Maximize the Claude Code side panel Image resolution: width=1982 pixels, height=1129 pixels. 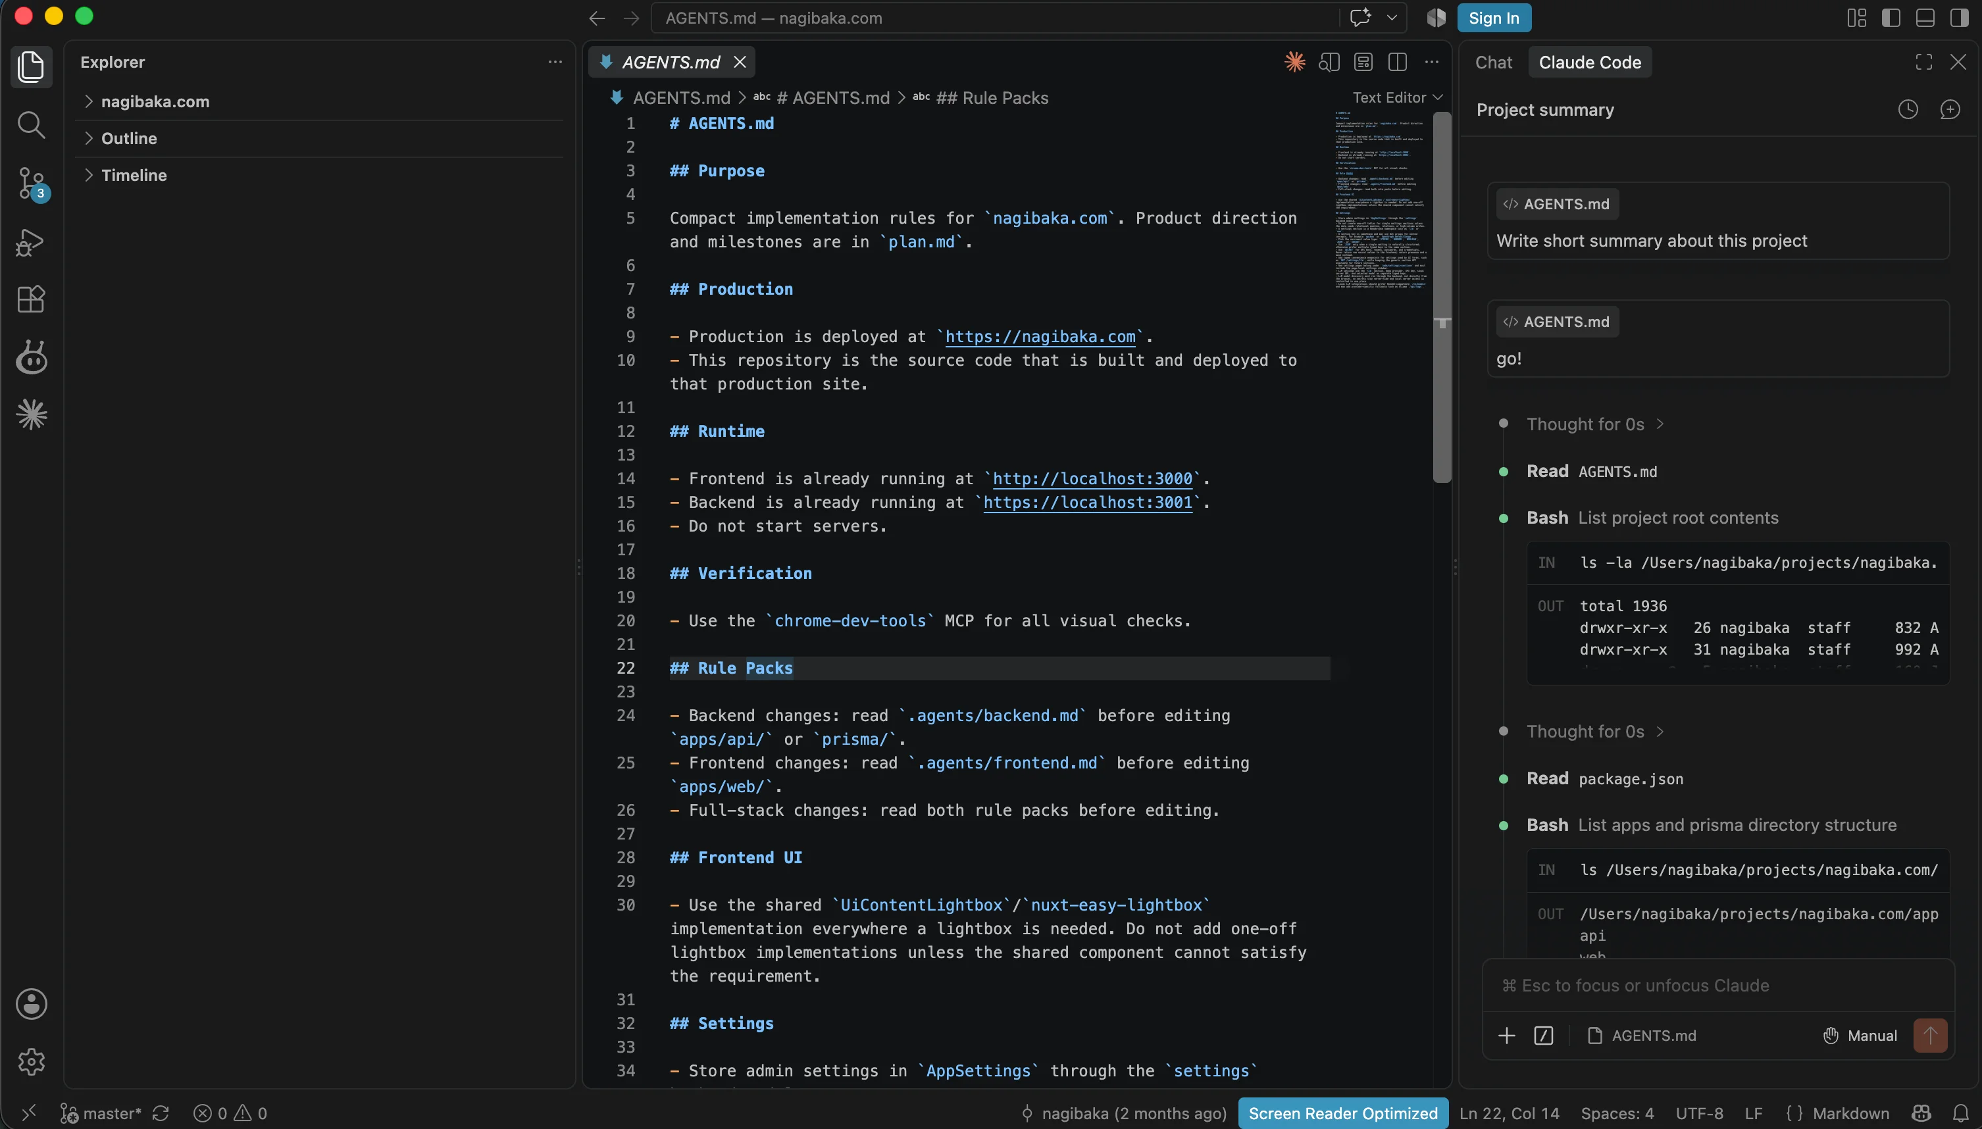[1924, 62]
